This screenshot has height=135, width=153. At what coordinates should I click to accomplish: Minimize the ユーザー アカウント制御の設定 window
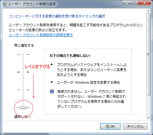127,3
